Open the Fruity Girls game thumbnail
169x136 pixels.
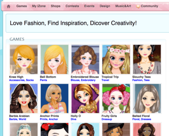click(116, 98)
